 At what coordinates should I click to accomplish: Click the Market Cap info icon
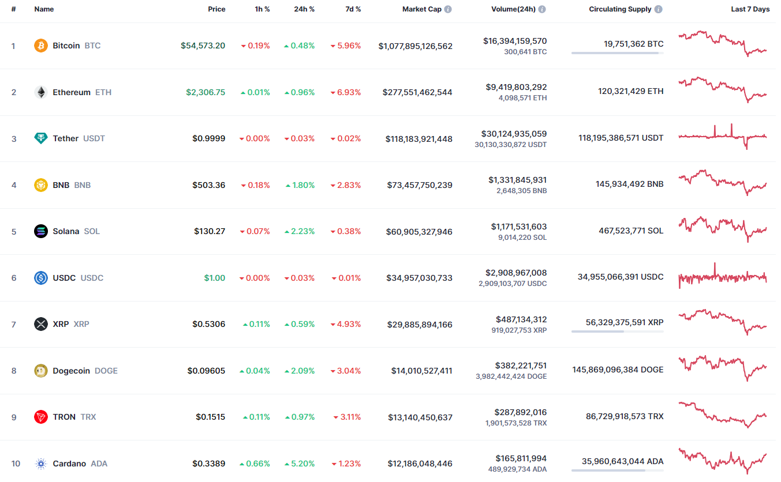click(448, 9)
